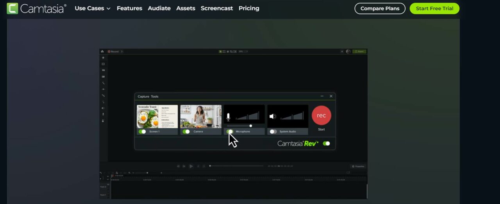Click the user profile avatar icon

[348, 51]
